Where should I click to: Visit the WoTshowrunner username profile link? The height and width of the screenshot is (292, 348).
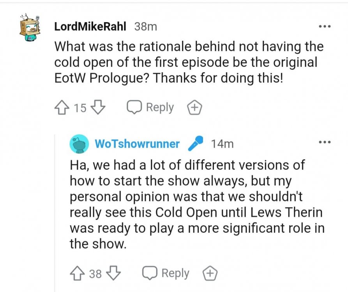pyautogui.click(x=137, y=144)
